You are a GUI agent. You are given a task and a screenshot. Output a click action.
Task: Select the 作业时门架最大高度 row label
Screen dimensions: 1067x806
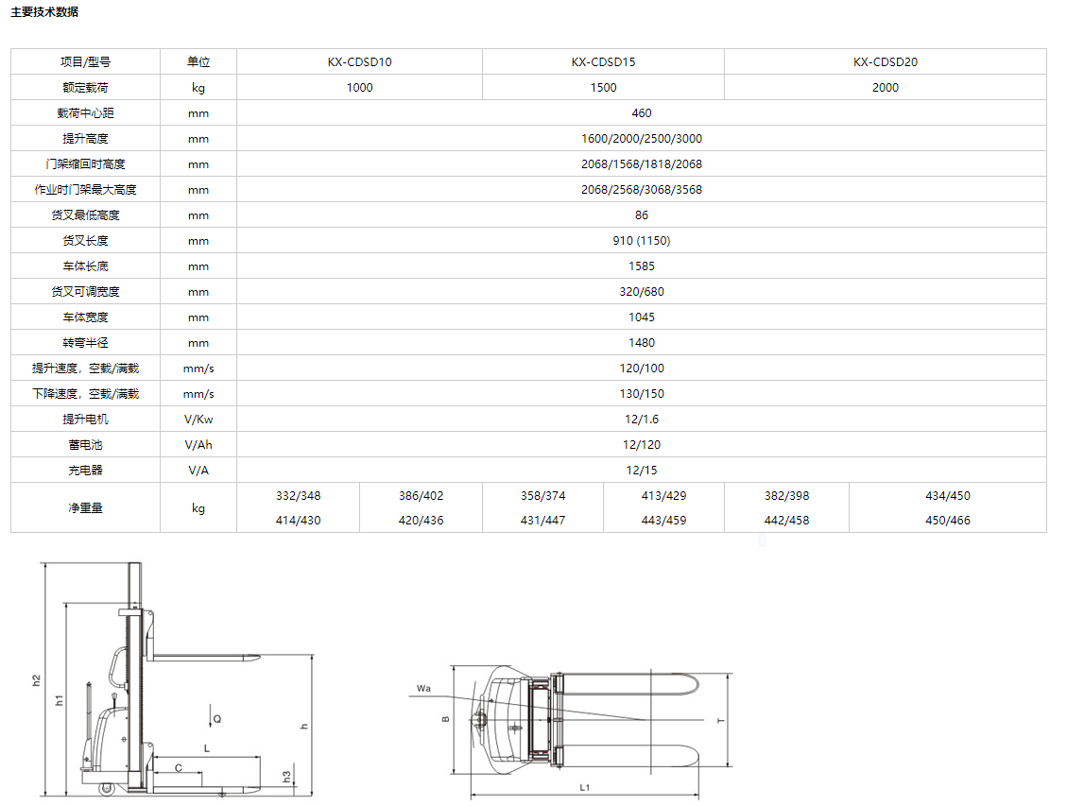pos(85,190)
